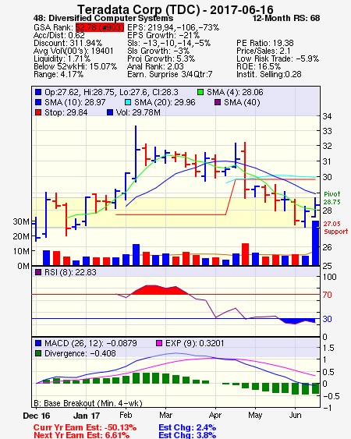Viewport: 351px width, 439px height.
Task: Click the blue Vol legend swatch
Action: click(110, 112)
